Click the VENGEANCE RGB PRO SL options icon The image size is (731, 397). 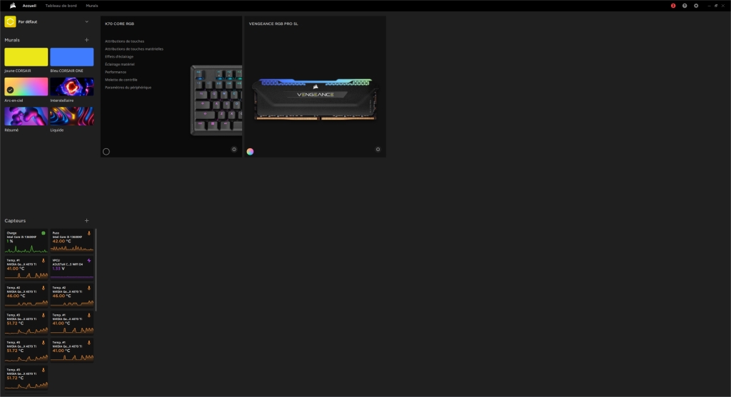tap(378, 150)
